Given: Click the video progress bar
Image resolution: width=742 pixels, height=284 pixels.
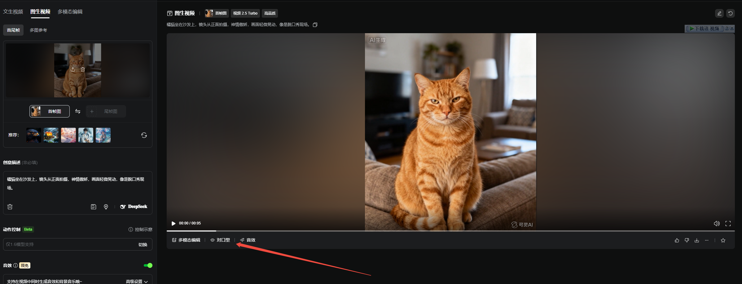Looking at the screenshot, I should [x=372, y=231].
